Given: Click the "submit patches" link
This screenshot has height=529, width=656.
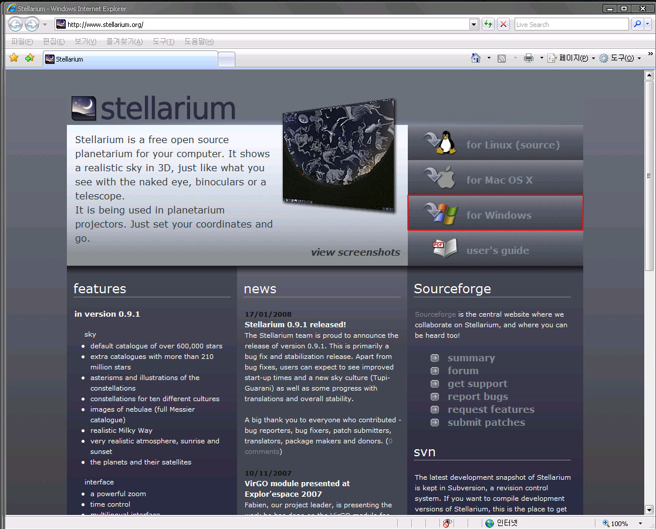Looking at the screenshot, I should 486,423.
